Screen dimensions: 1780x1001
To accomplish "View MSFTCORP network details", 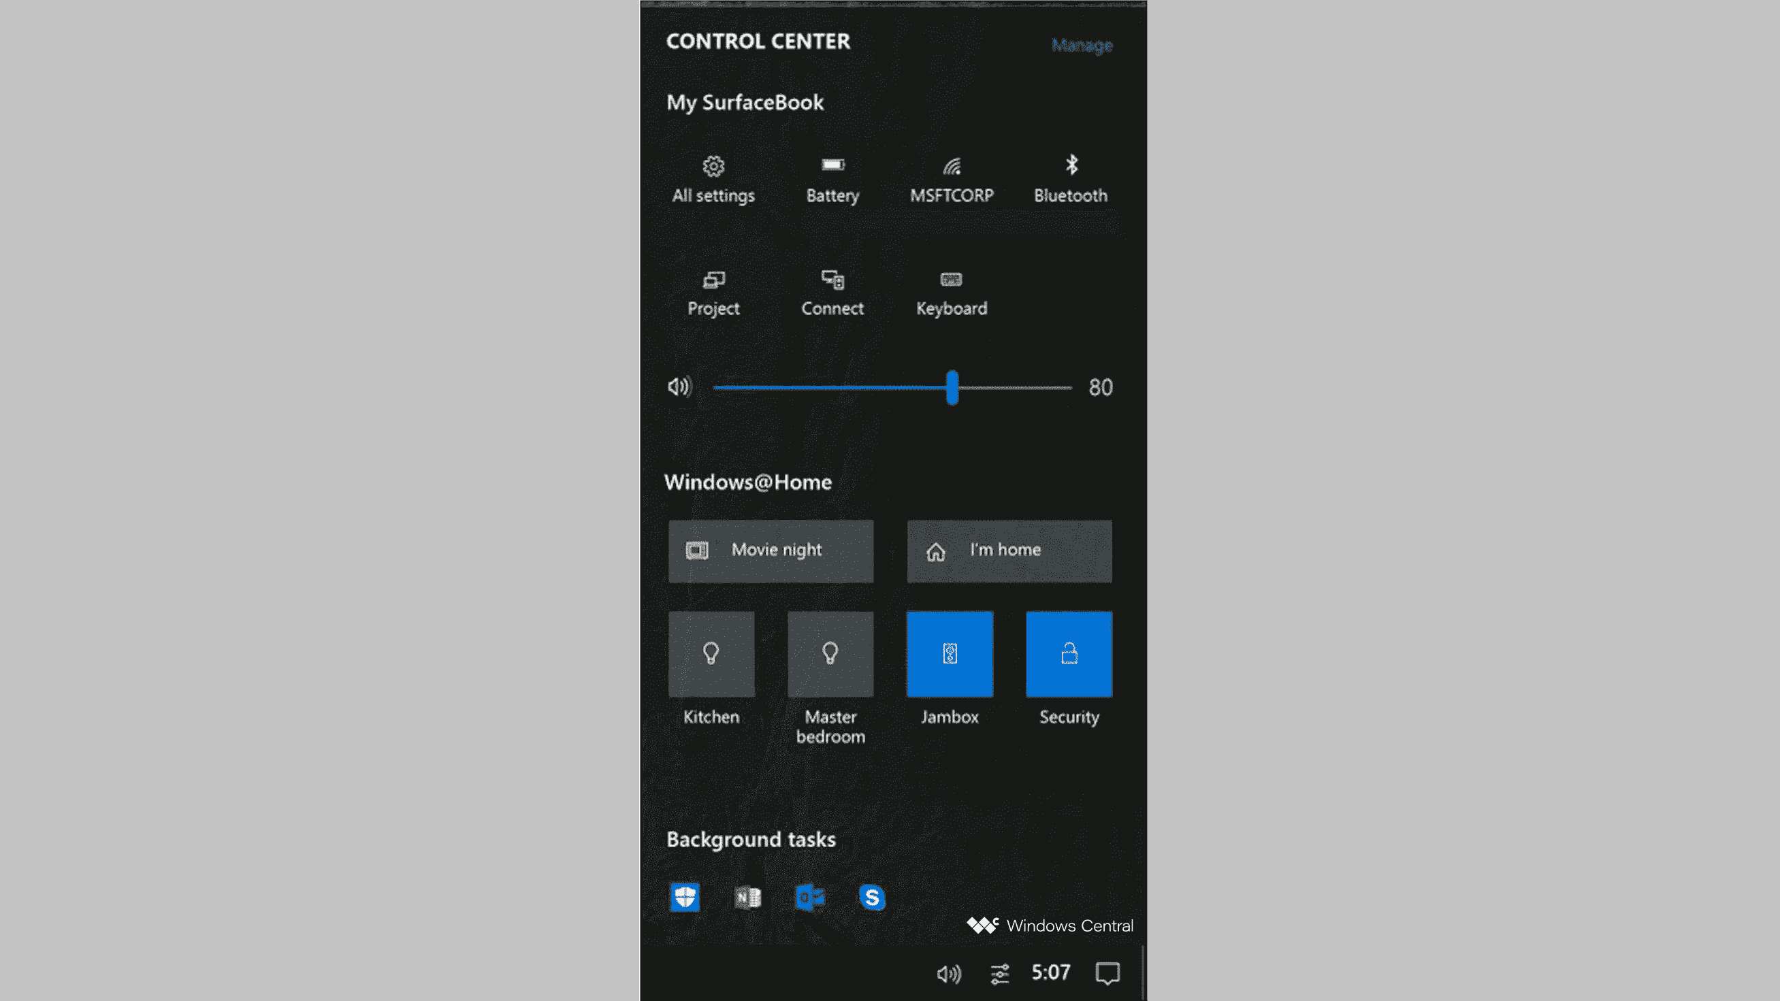I will (x=952, y=177).
